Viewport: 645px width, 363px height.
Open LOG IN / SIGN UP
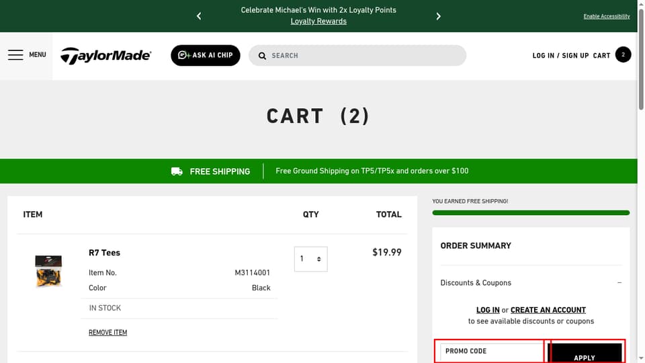(x=560, y=56)
